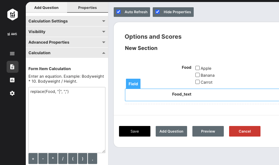Image resolution: width=279 pixels, height=165 pixels.
Task: Insert the minus operator button
Action: coord(43,159)
